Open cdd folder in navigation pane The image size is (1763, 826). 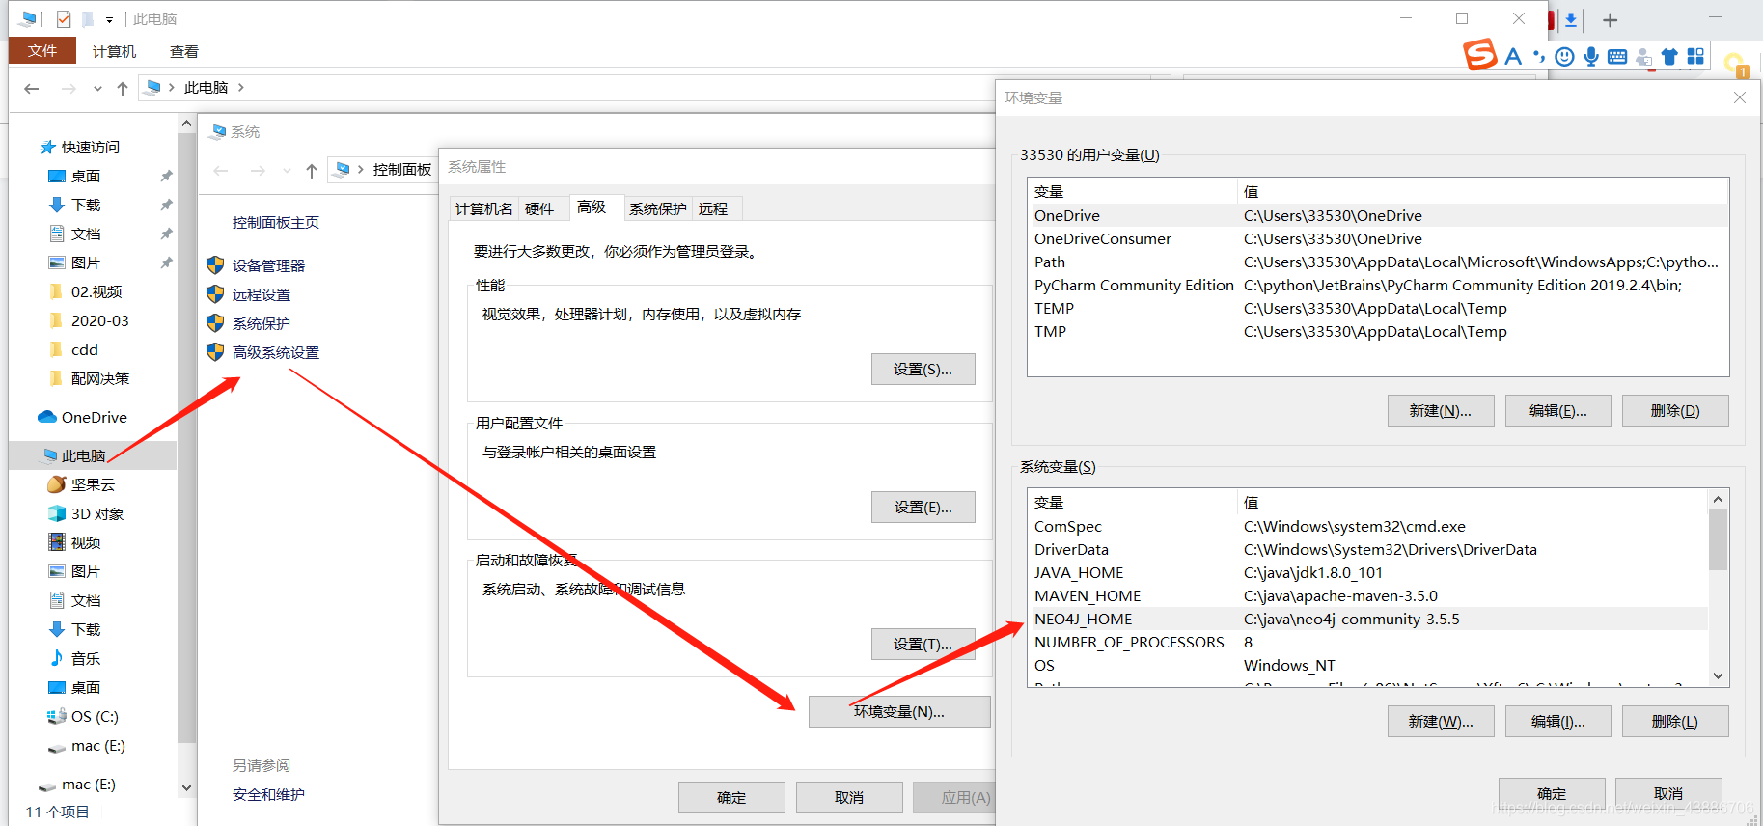[x=84, y=349]
